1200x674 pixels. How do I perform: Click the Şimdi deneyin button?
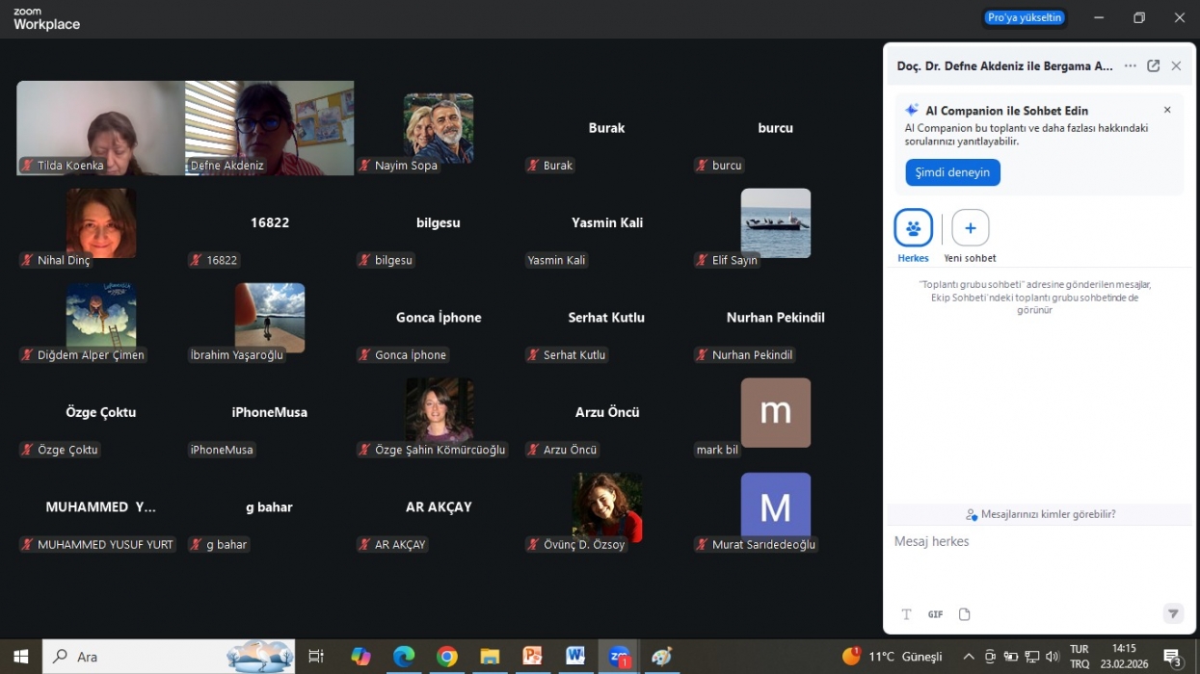[x=951, y=172]
